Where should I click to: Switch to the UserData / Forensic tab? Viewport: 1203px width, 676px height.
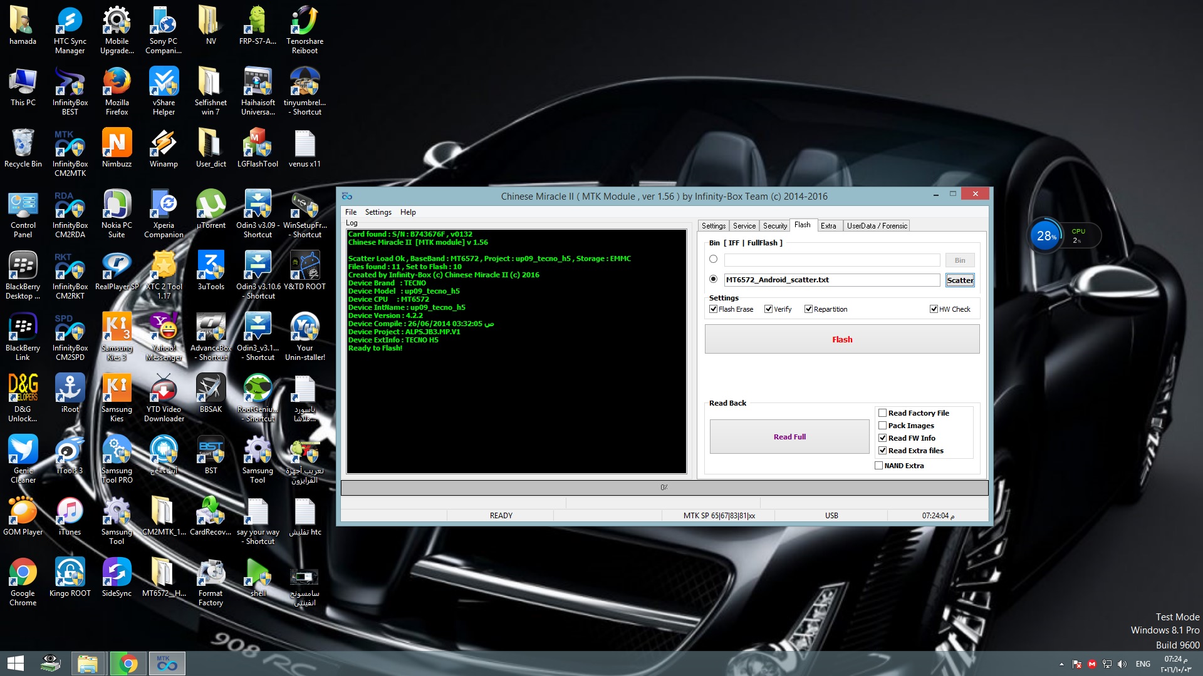tap(877, 226)
